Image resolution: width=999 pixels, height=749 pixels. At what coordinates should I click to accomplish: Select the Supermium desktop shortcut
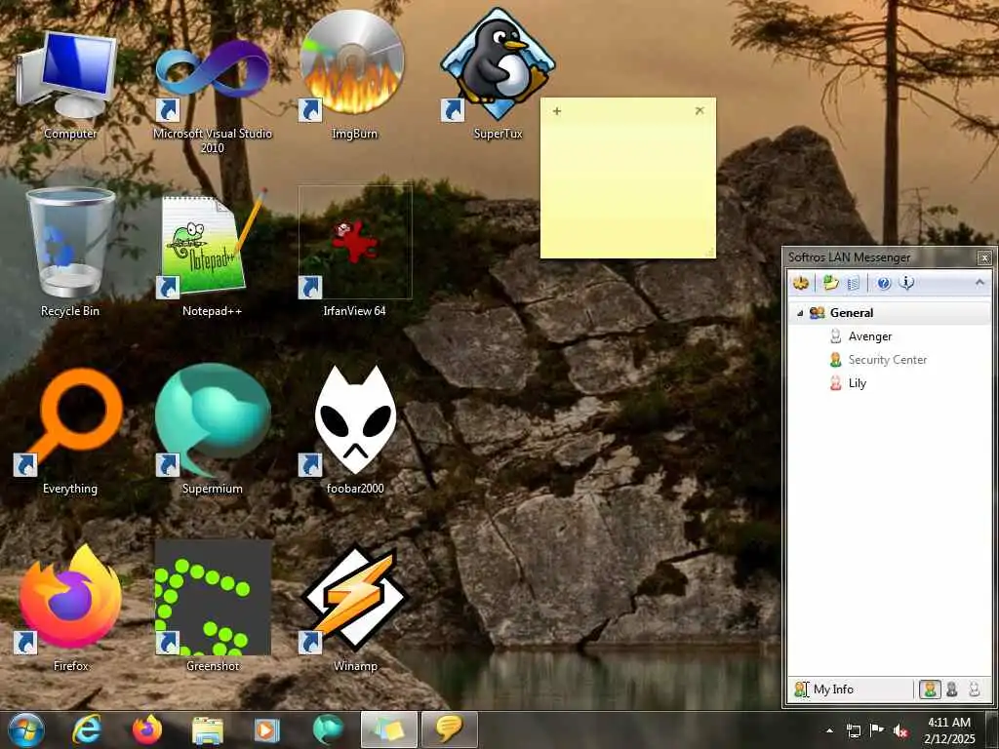[x=212, y=429]
